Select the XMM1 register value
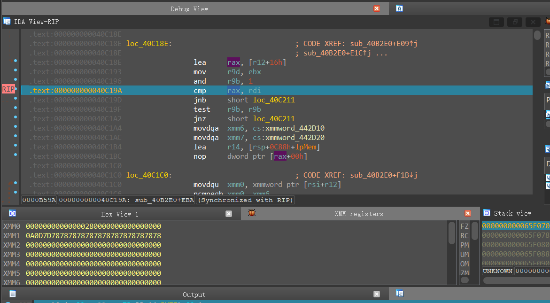Image resolution: width=550 pixels, height=303 pixels. 93,236
